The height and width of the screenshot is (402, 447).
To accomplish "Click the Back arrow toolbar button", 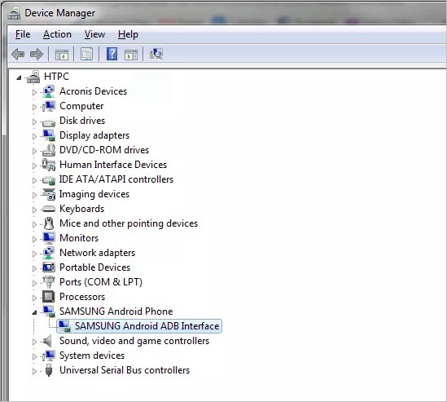I will pos(18,54).
